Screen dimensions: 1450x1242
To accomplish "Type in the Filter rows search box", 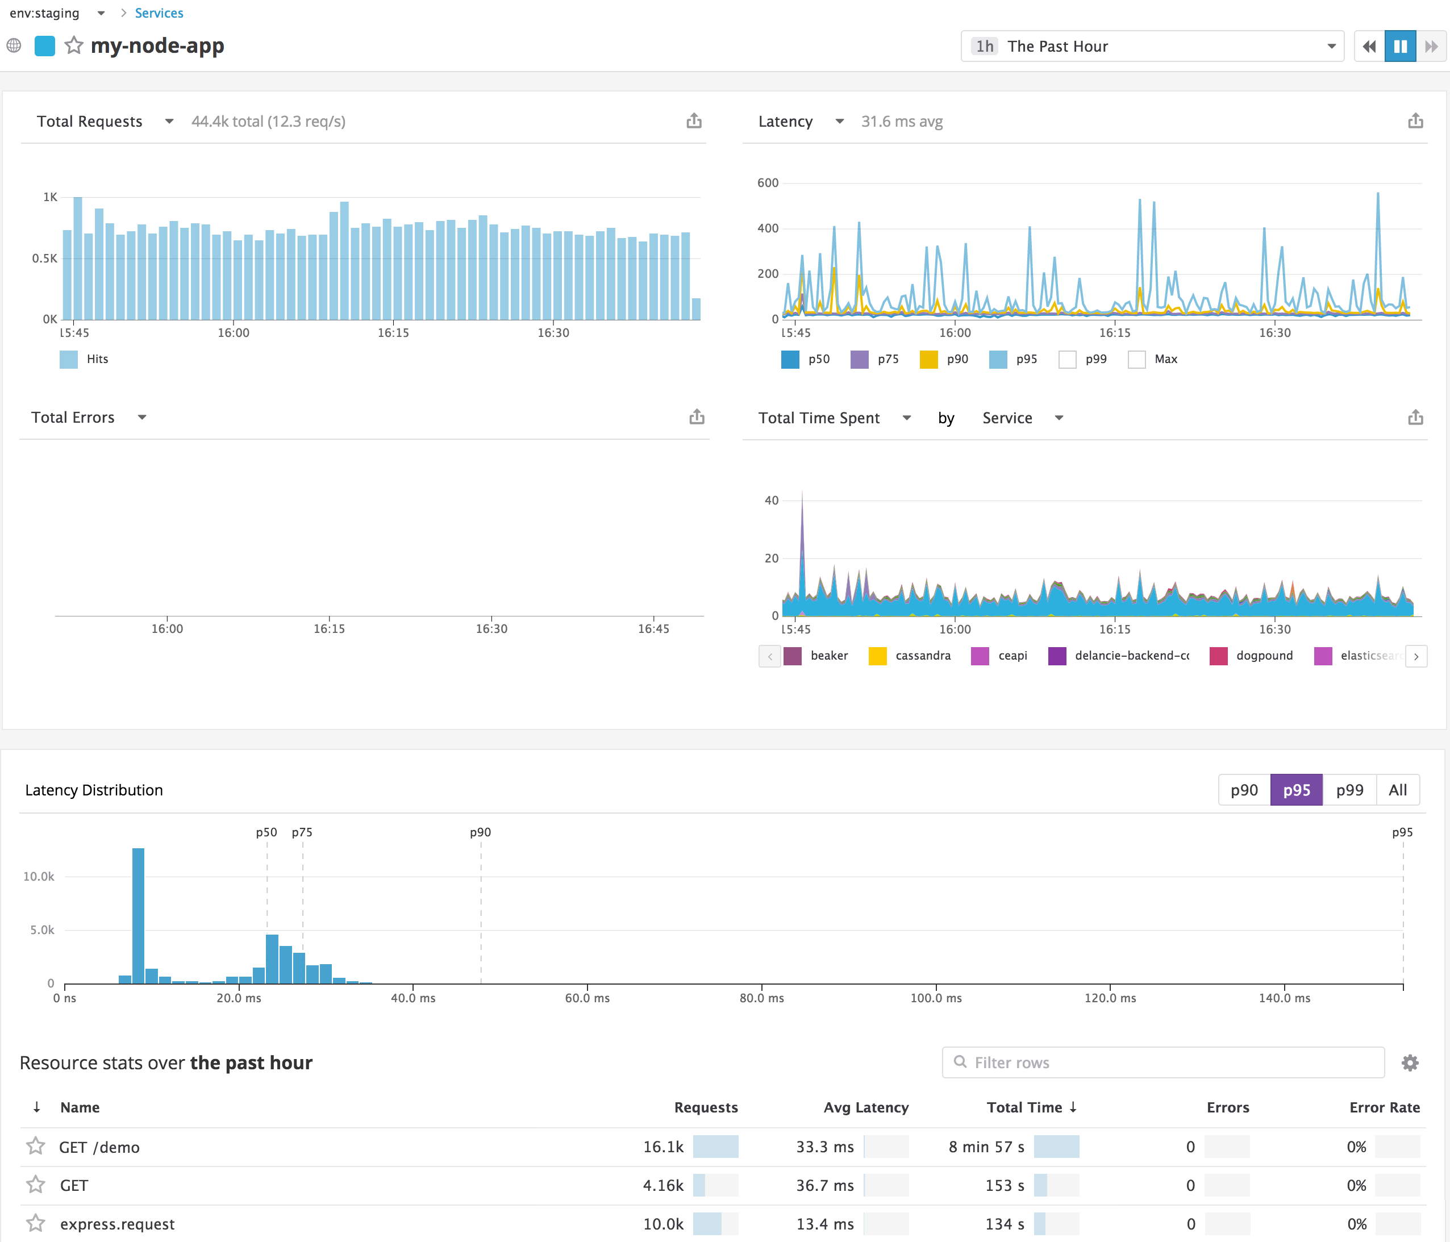I will 1162,1062.
